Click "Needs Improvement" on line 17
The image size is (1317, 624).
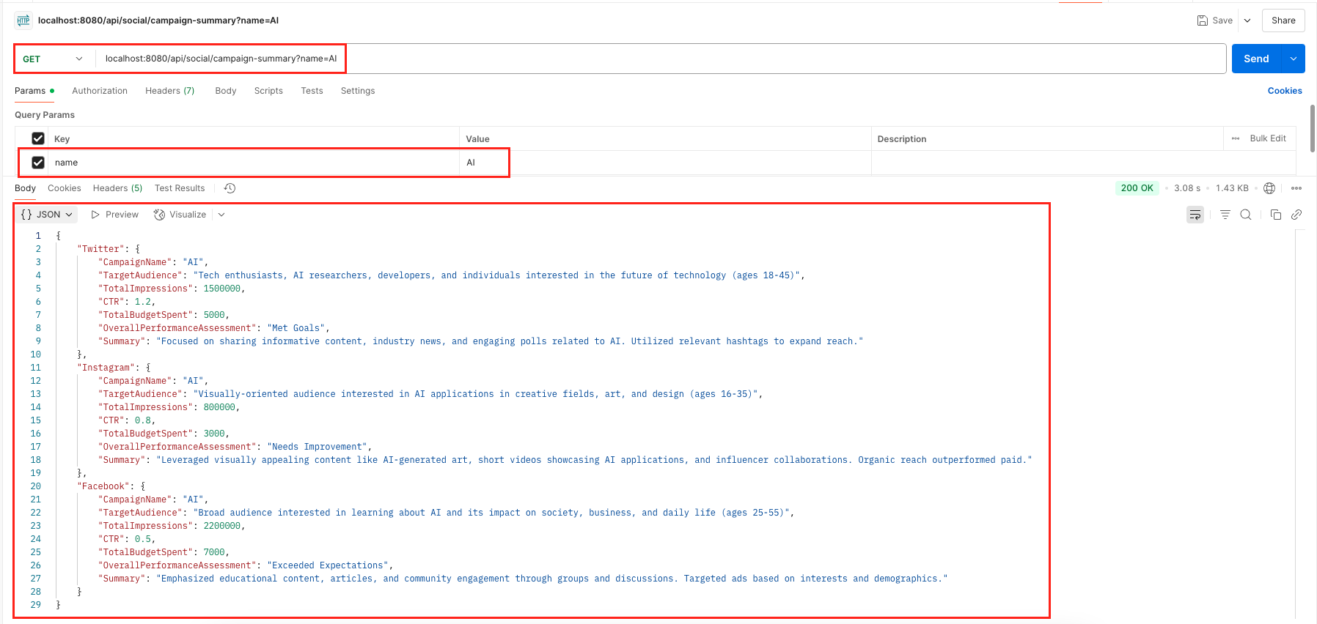(318, 447)
